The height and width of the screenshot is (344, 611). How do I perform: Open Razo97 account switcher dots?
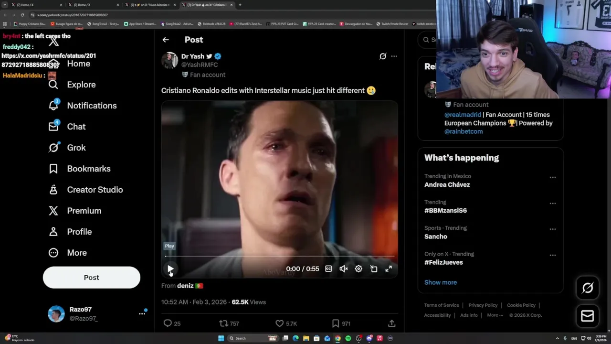coord(142,314)
